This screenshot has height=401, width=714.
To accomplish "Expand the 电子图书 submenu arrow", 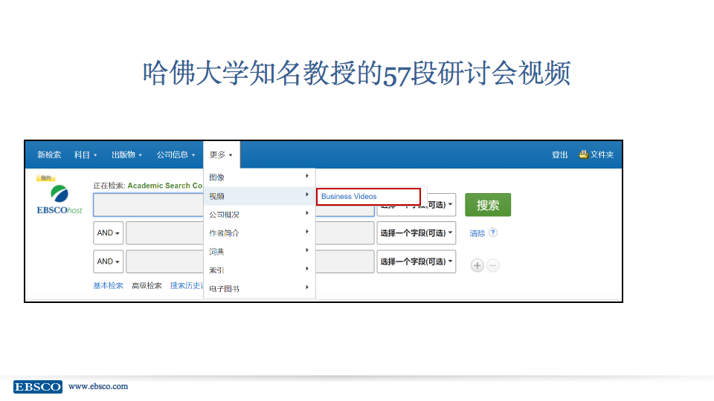I will point(307,287).
